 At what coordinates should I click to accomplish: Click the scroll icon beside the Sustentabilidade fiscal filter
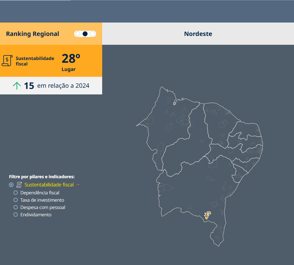(19, 185)
